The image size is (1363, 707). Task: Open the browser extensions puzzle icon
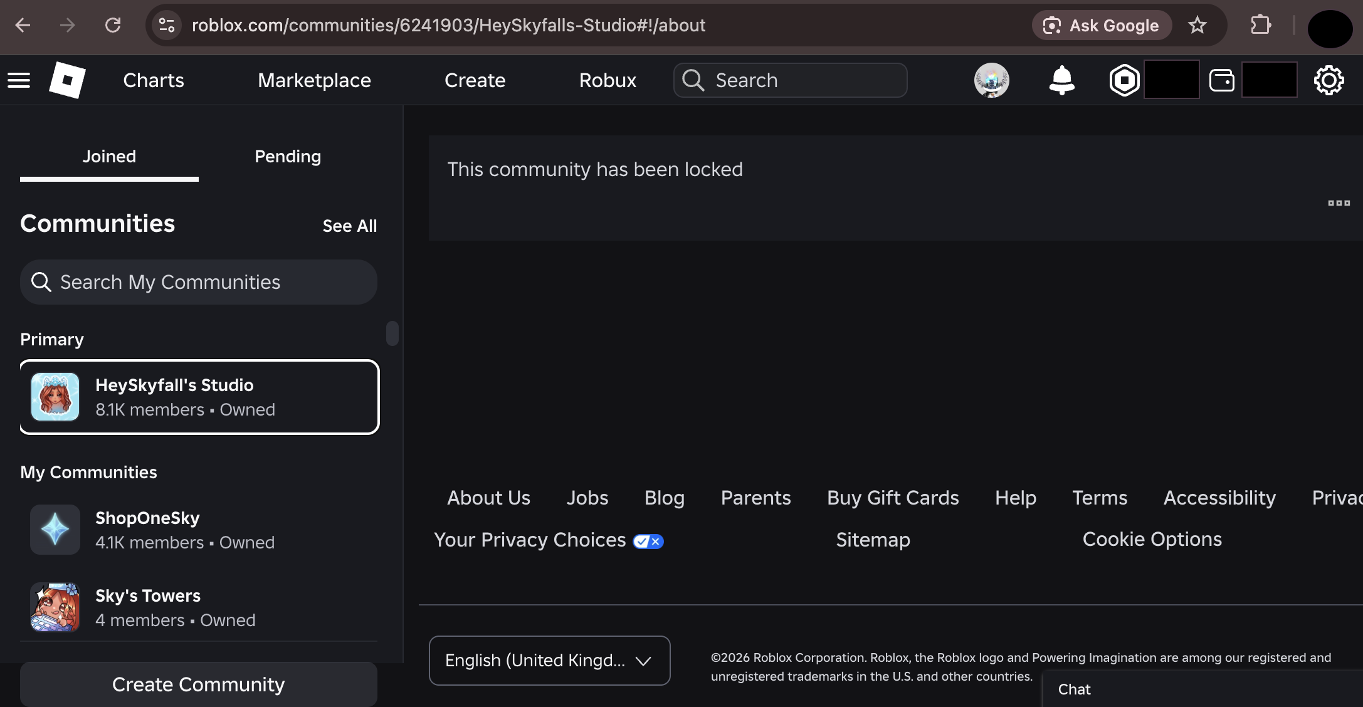coord(1260,25)
